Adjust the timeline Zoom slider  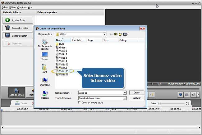point(160,103)
